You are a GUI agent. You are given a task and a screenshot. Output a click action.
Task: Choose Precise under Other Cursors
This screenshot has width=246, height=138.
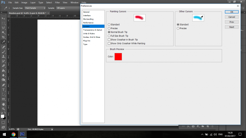182,28
